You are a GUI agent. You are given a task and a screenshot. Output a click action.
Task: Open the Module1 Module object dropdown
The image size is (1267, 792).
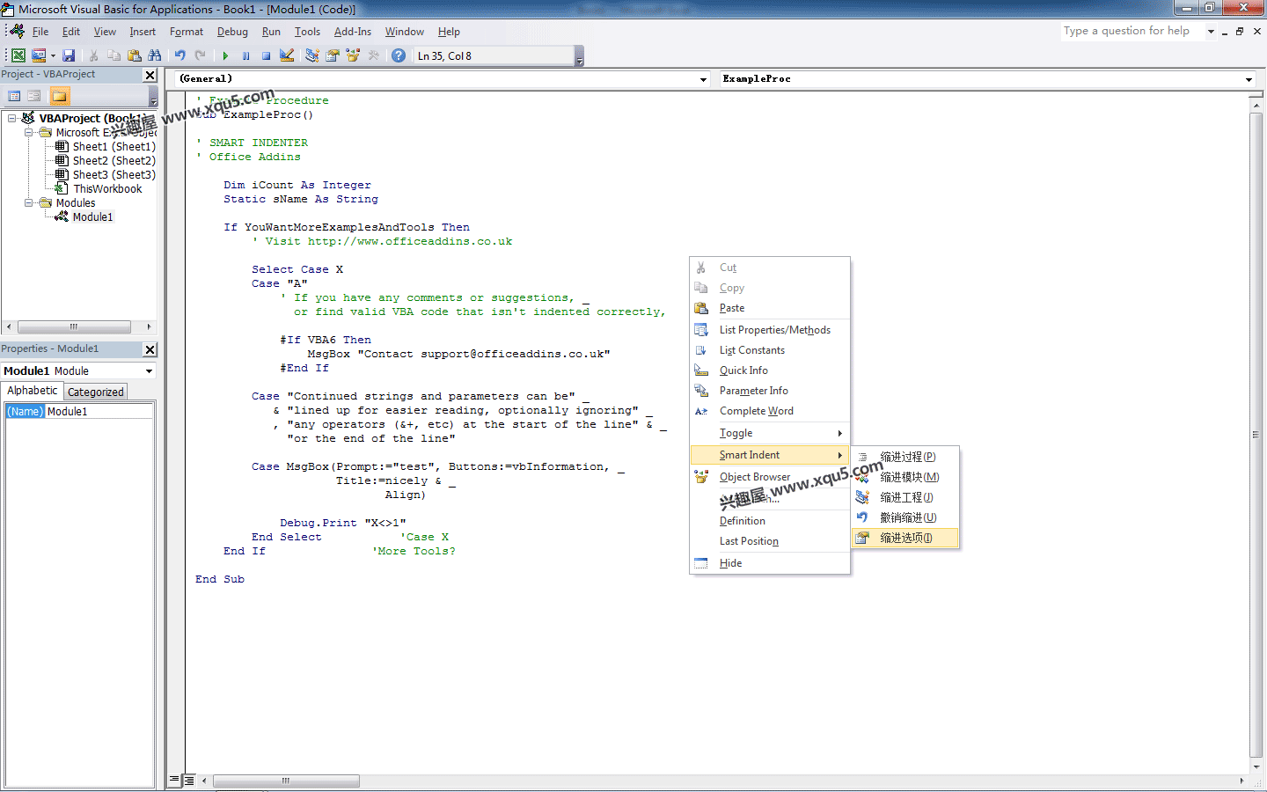tap(149, 371)
